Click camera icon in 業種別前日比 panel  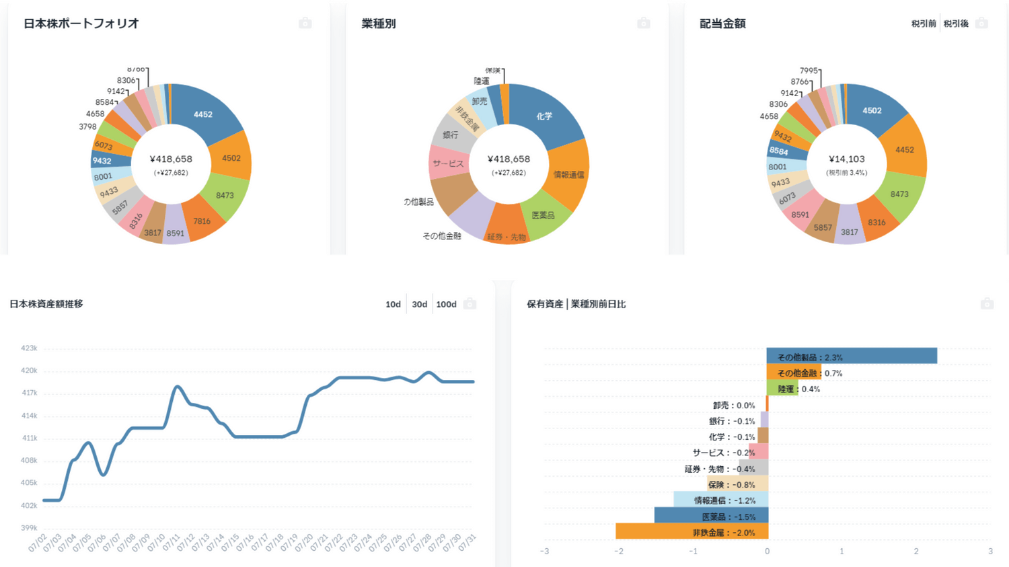tap(987, 304)
